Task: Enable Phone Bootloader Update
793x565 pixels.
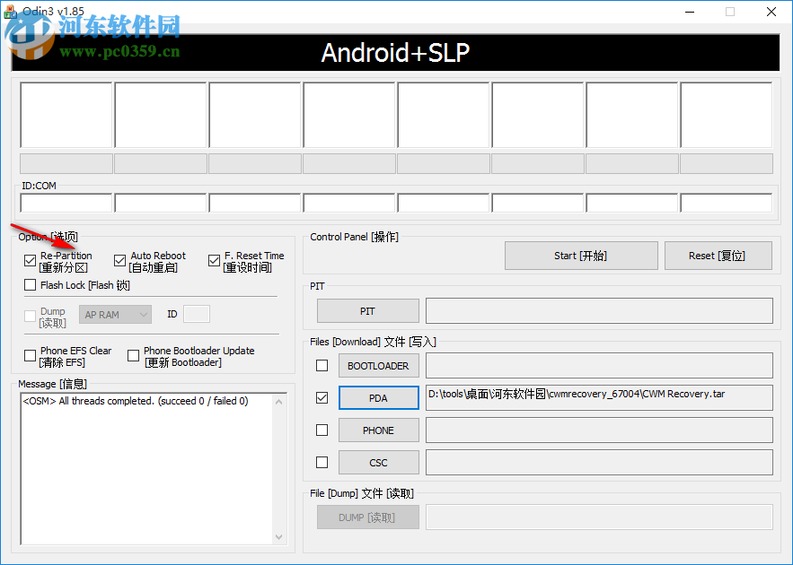Action: tap(133, 355)
